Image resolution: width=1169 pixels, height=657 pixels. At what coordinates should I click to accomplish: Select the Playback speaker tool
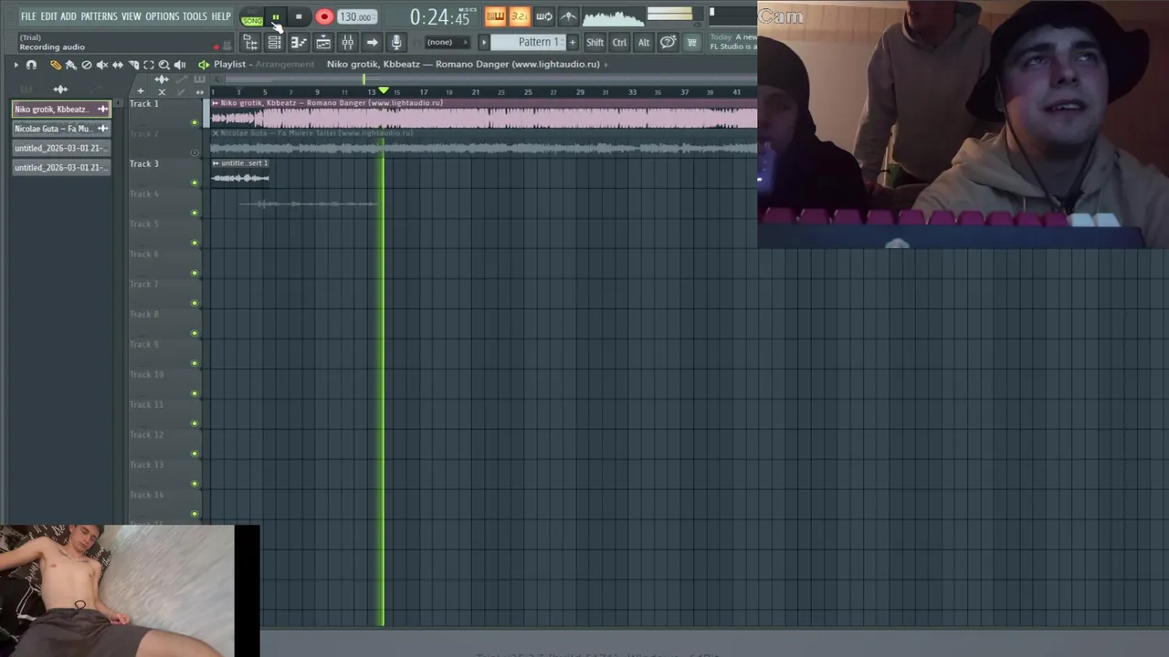coord(180,65)
